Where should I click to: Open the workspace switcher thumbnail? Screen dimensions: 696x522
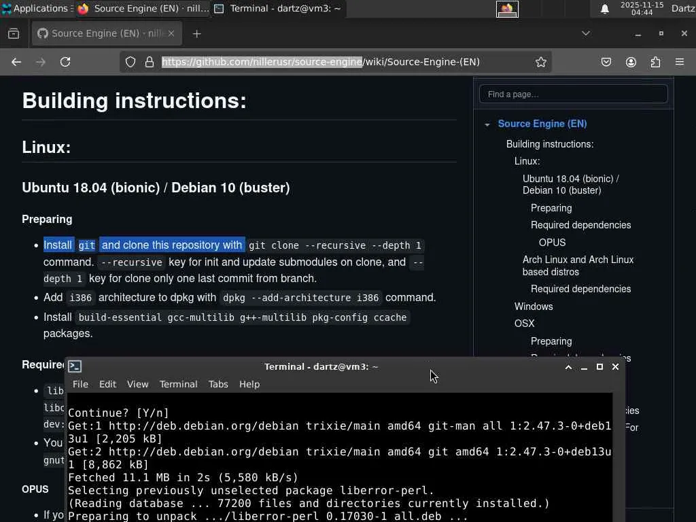pos(507,9)
